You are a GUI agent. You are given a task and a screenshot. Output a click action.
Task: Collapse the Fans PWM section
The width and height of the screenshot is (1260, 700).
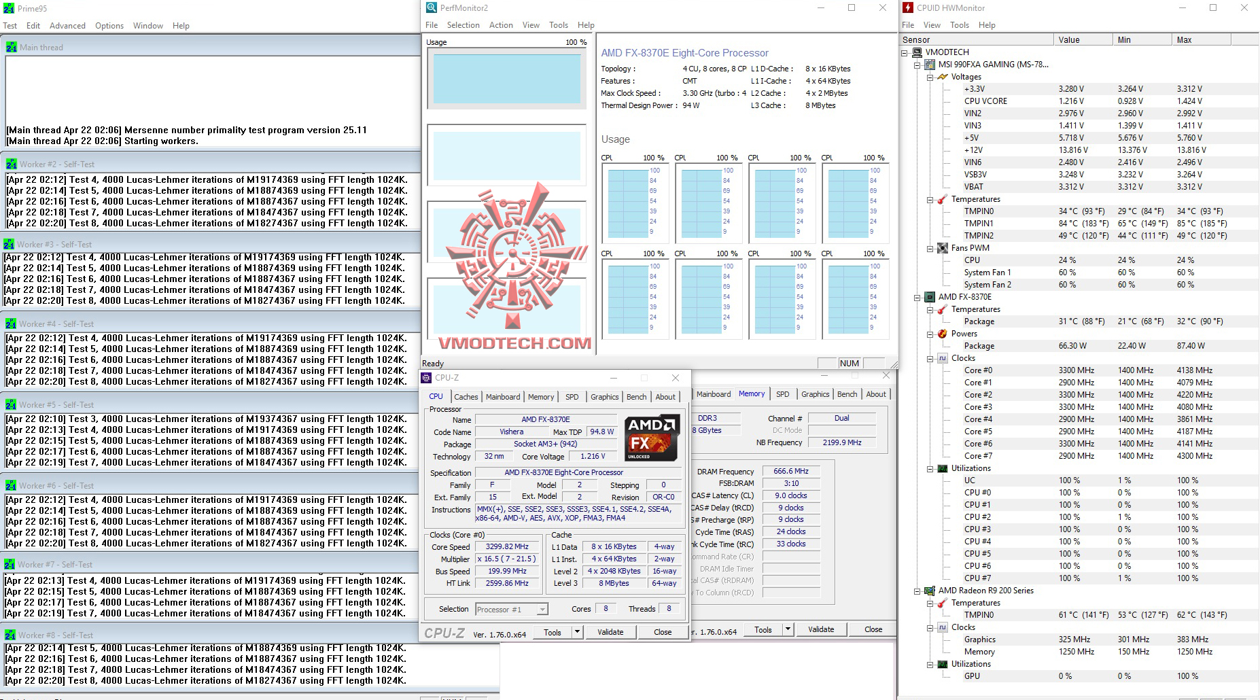930,248
